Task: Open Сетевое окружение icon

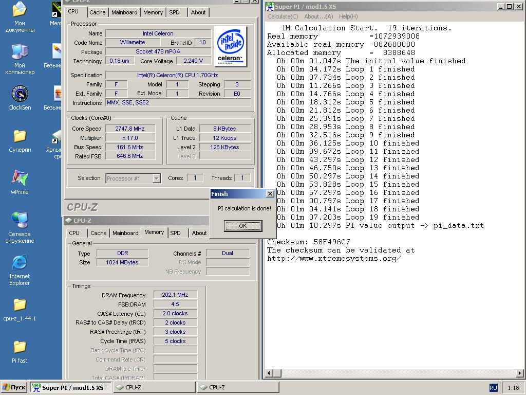Action: pos(20,228)
